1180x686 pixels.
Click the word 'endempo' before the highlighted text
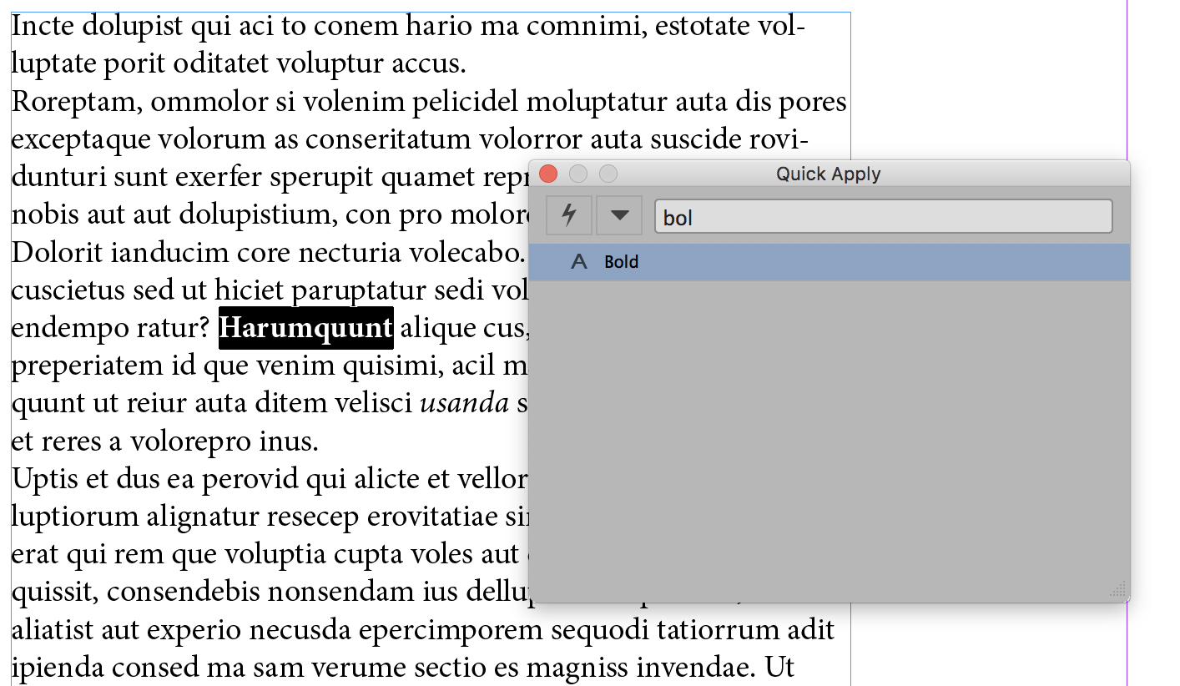(69, 329)
